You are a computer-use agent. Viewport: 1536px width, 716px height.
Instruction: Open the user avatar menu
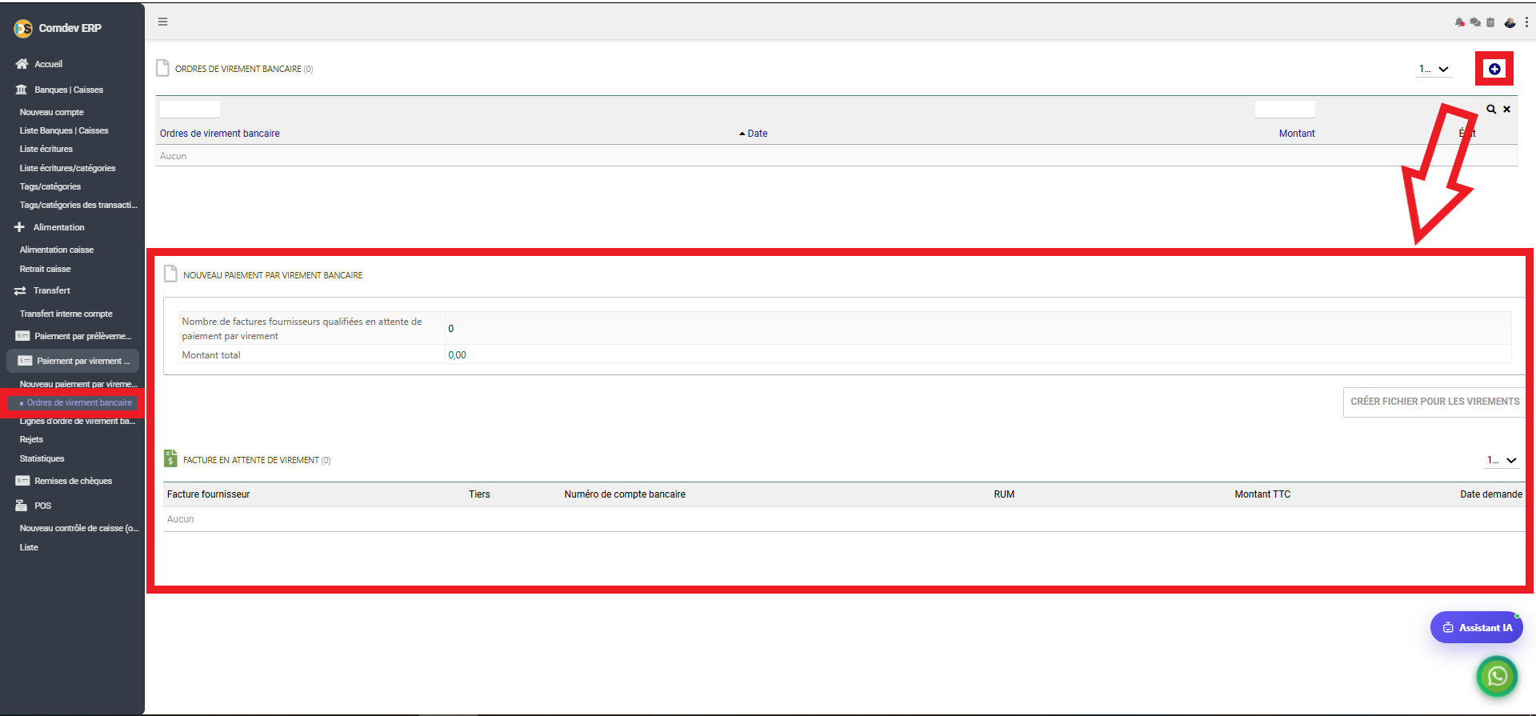pos(1510,22)
